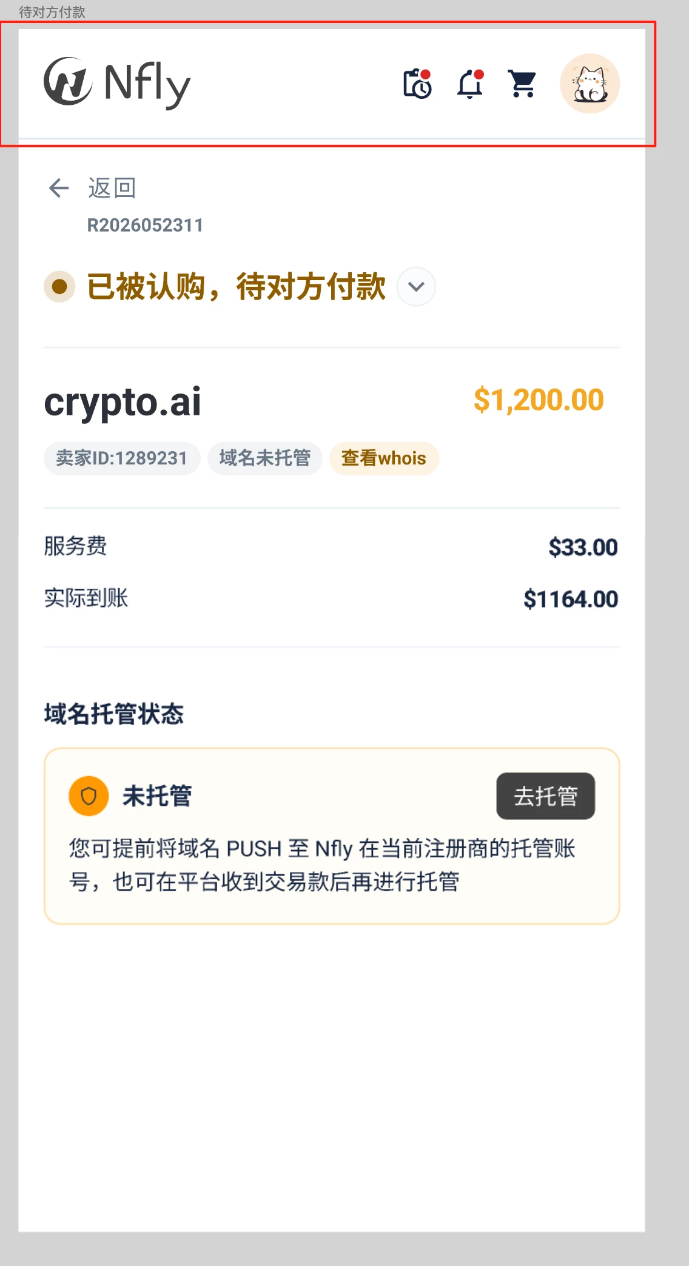The width and height of the screenshot is (689, 1266).
Task: Click the 去托管 button
Action: click(545, 796)
